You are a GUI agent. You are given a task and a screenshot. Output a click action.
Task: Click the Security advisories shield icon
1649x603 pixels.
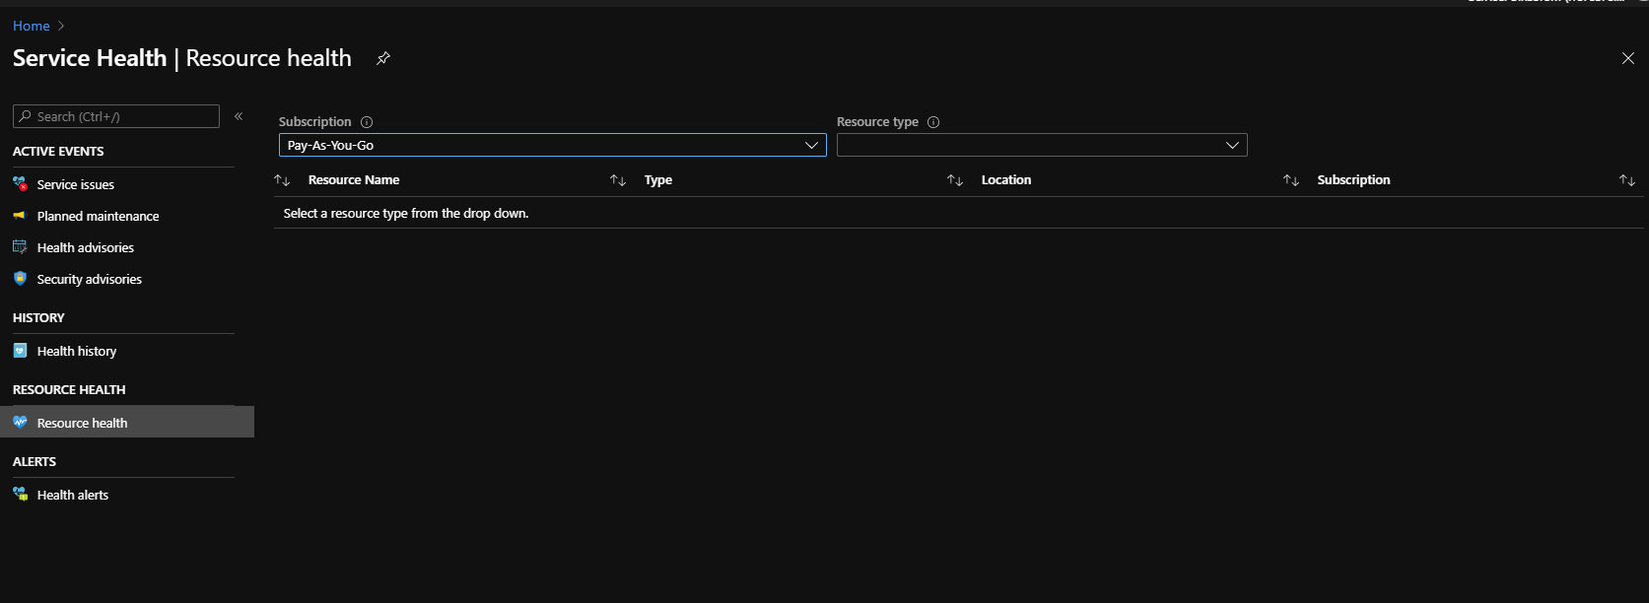click(x=20, y=279)
